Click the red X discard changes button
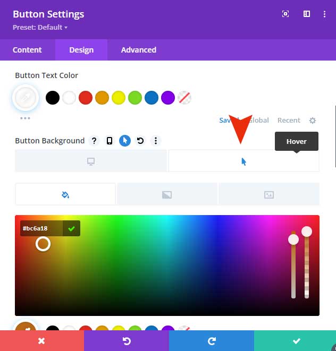The width and height of the screenshot is (336, 351). [42, 341]
